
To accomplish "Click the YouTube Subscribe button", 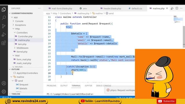I will (x=166, y=101).
